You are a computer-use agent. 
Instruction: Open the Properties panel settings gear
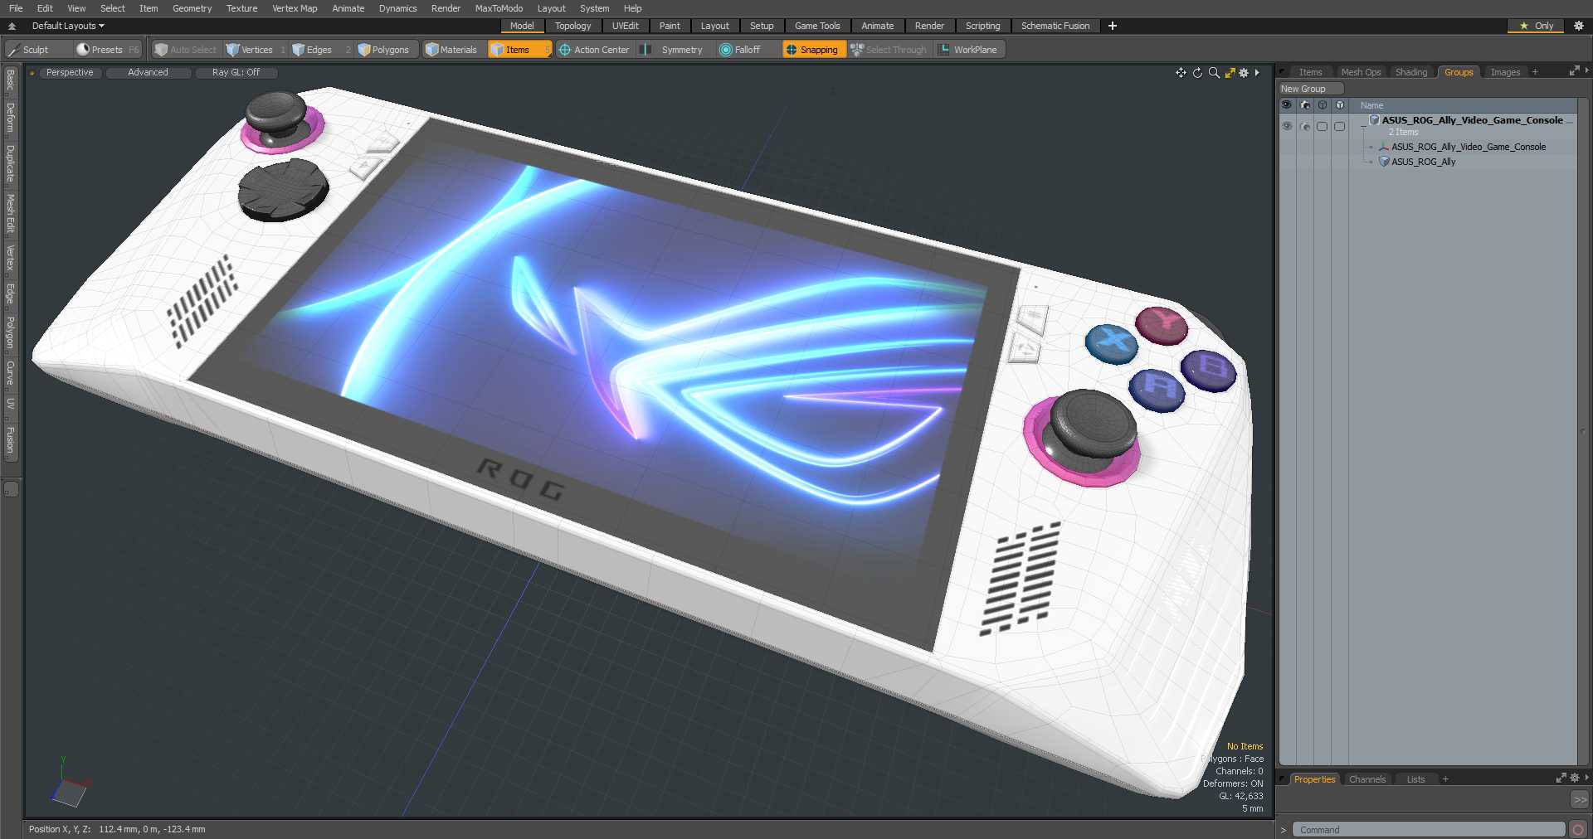tap(1575, 778)
